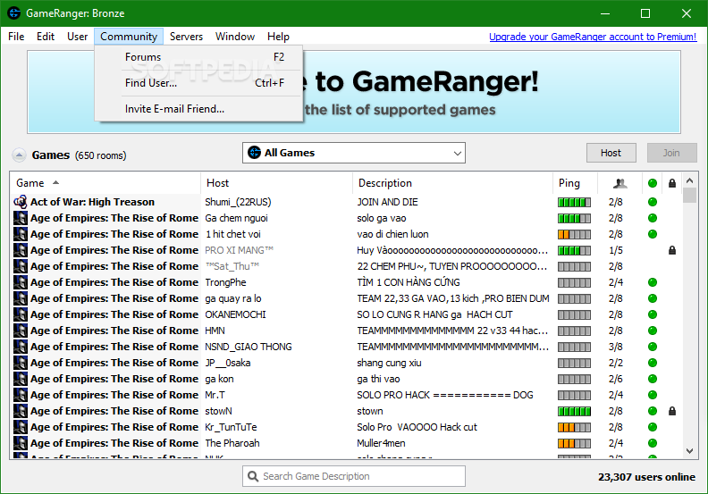Click green dot in Mr.T row

[652, 395]
